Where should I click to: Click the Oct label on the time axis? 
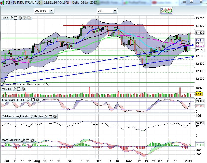98,161
